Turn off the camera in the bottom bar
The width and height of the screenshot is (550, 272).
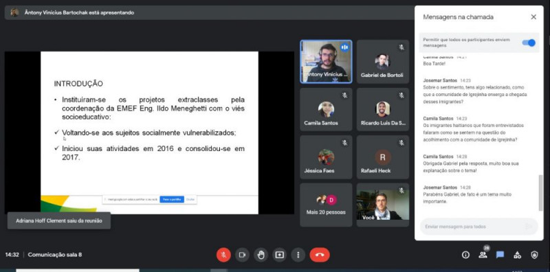click(x=242, y=255)
